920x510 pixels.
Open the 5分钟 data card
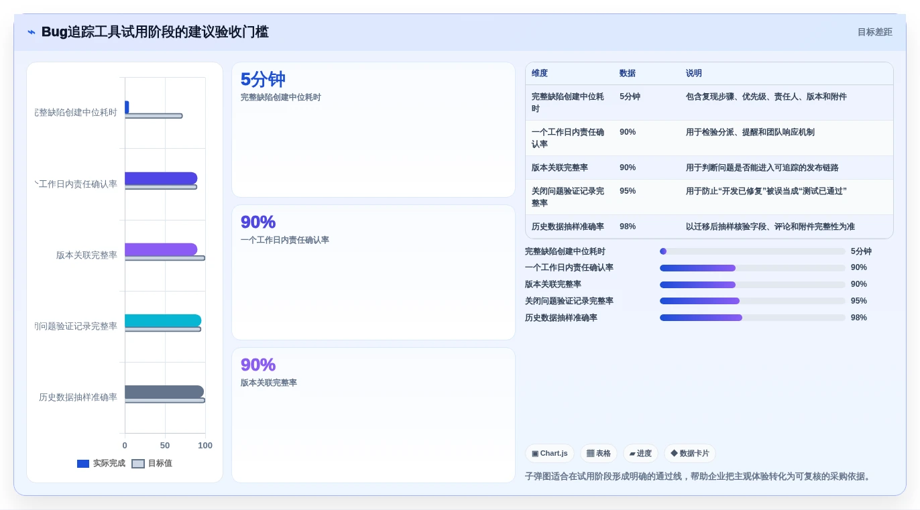coord(373,130)
